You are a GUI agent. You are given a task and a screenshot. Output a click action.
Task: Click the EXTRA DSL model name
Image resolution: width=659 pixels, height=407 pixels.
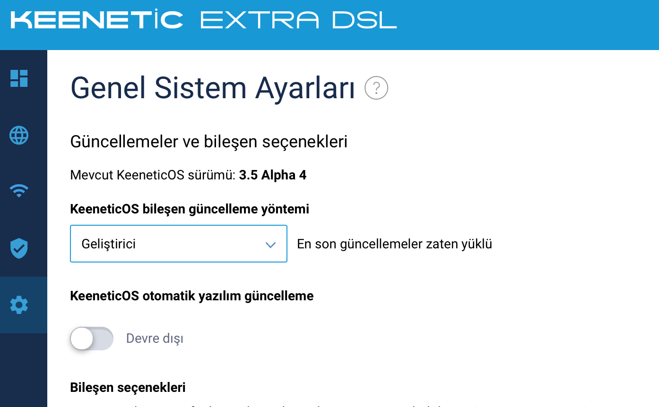pyautogui.click(x=298, y=20)
